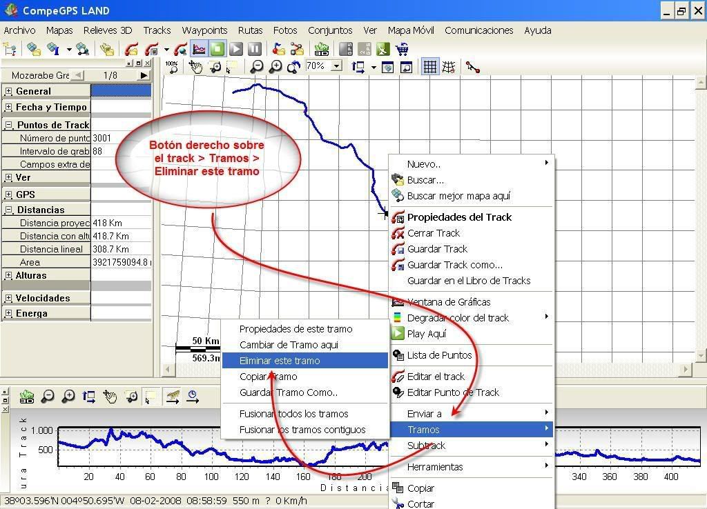The image size is (707, 509).
Task: Toggle the projected grid icon
Action: click(x=449, y=67)
